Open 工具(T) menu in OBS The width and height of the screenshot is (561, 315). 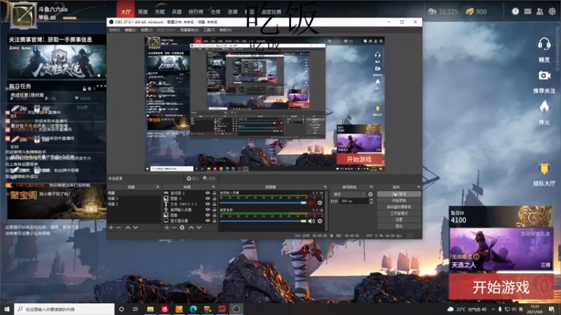click(x=209, y=30)
